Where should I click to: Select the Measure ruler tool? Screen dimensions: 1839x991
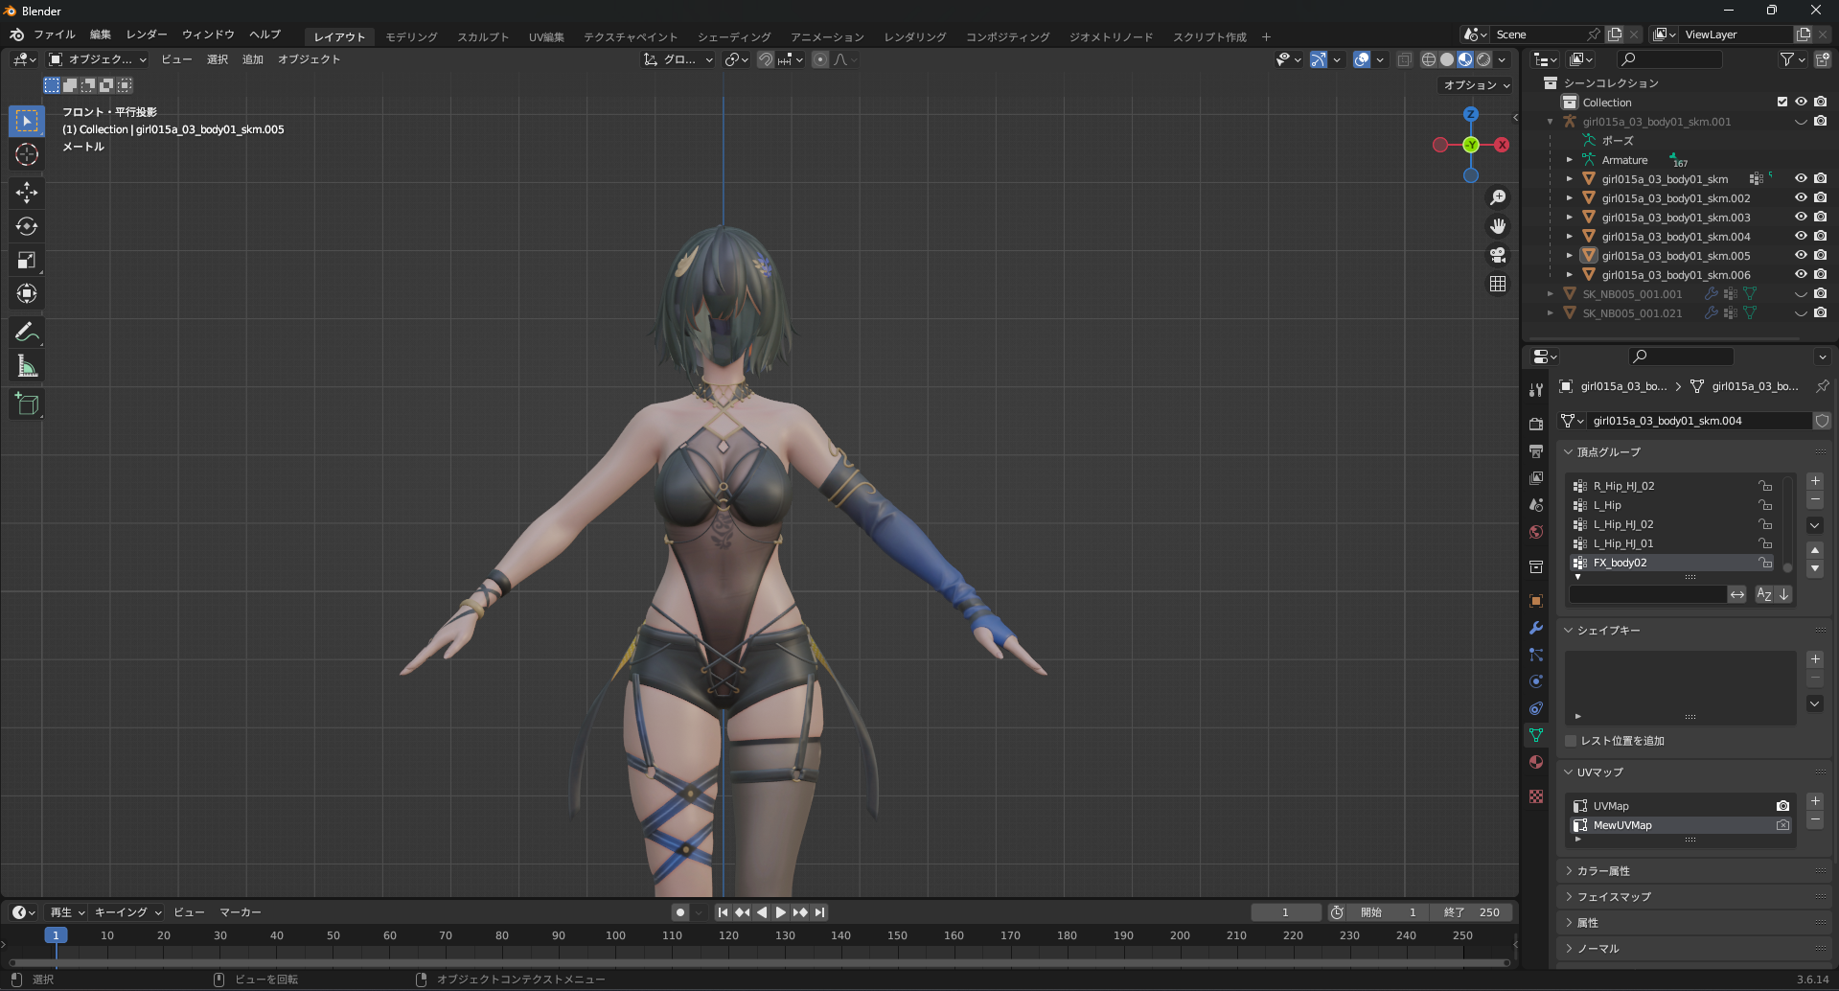point(27,366)
